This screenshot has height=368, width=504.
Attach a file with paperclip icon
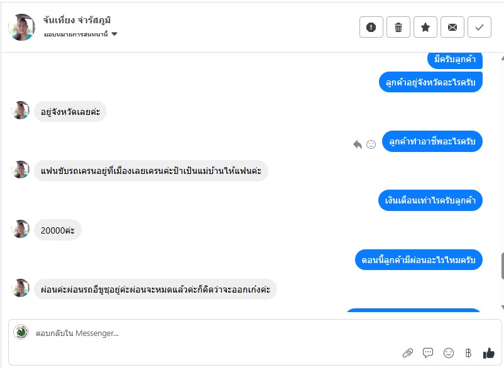pos(408,353)
